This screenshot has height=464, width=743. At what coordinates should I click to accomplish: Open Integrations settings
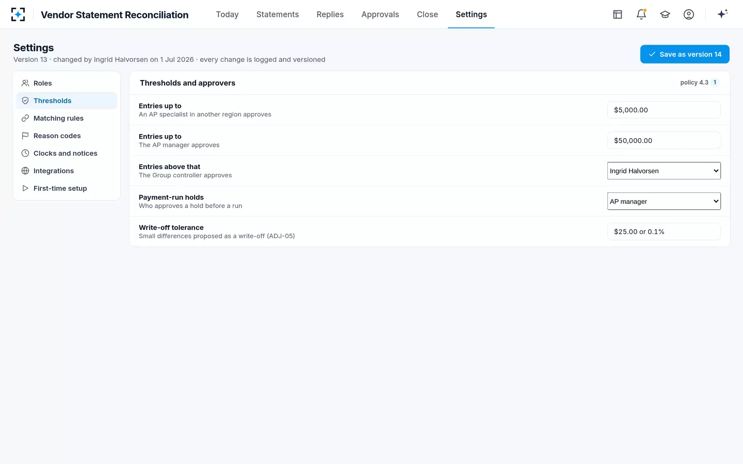pos(67,171)
